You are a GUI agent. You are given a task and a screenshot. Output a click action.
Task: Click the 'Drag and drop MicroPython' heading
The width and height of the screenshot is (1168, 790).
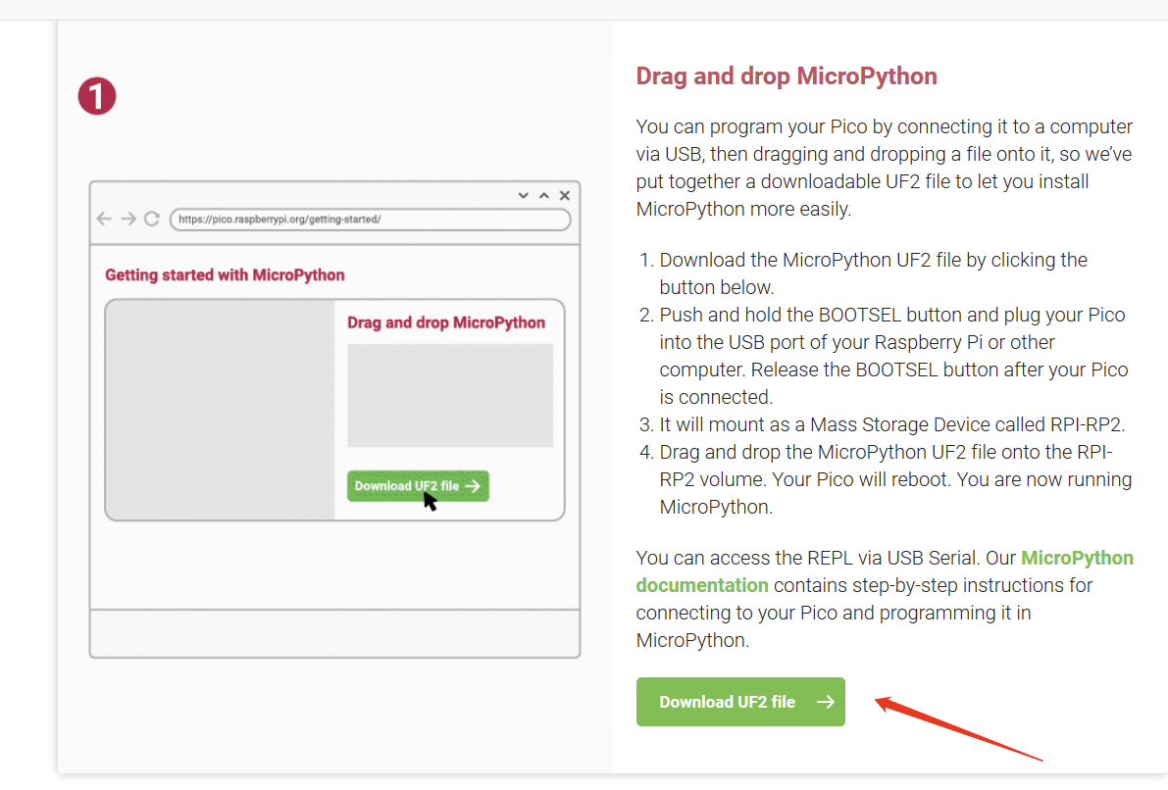point(787,75)
